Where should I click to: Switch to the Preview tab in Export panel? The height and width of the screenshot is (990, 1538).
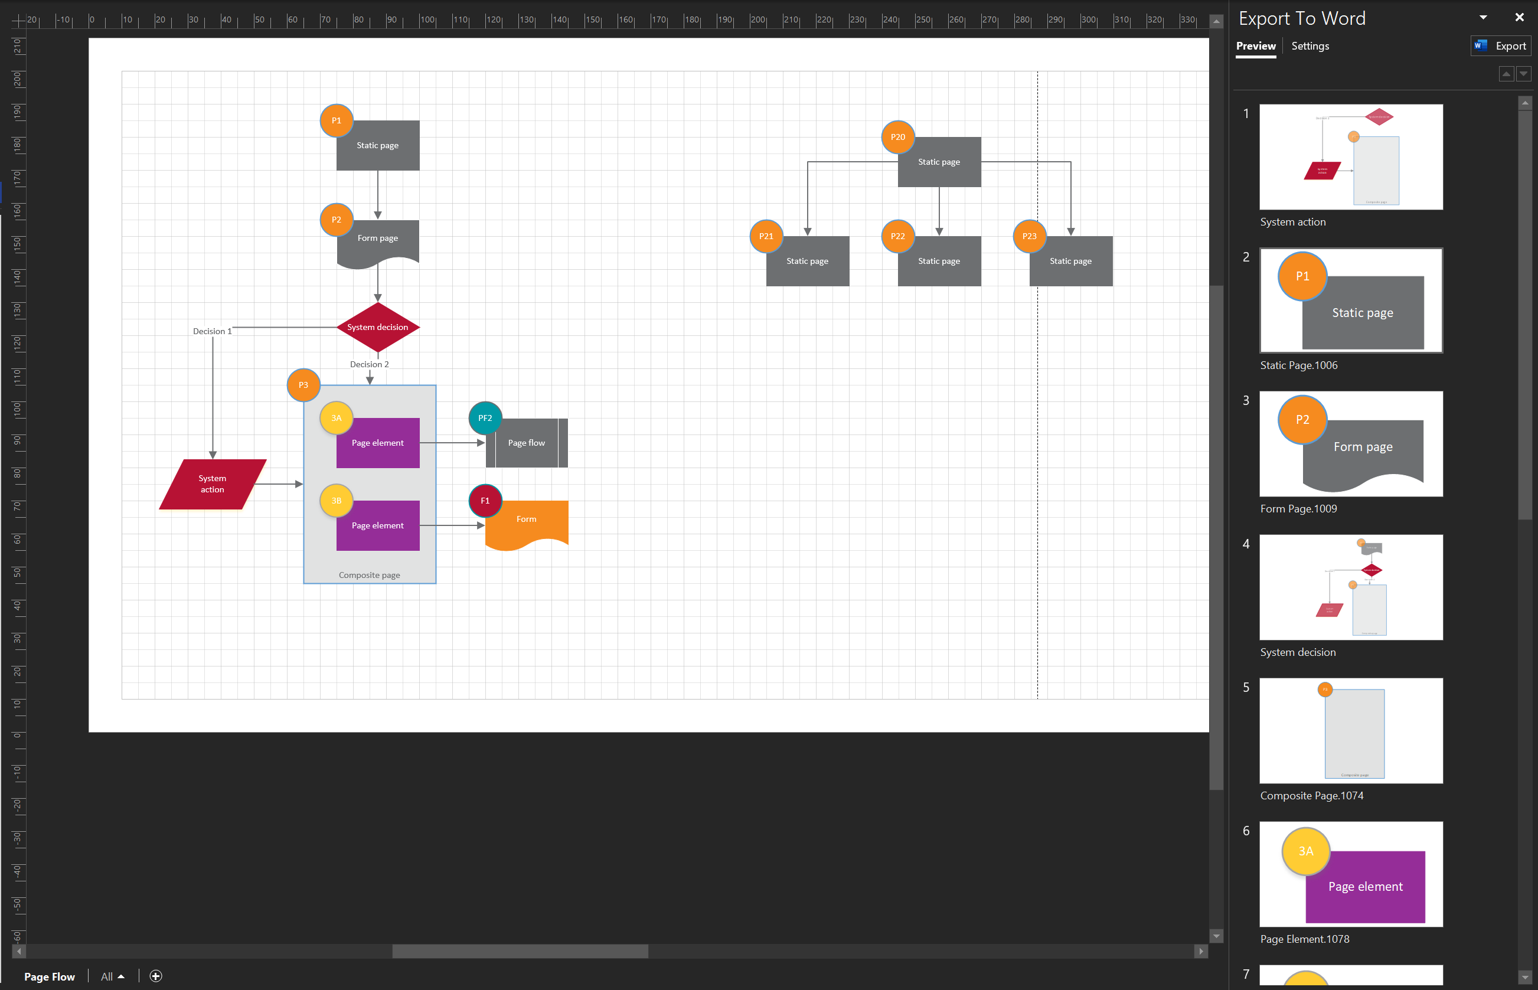click(1256, 46)
